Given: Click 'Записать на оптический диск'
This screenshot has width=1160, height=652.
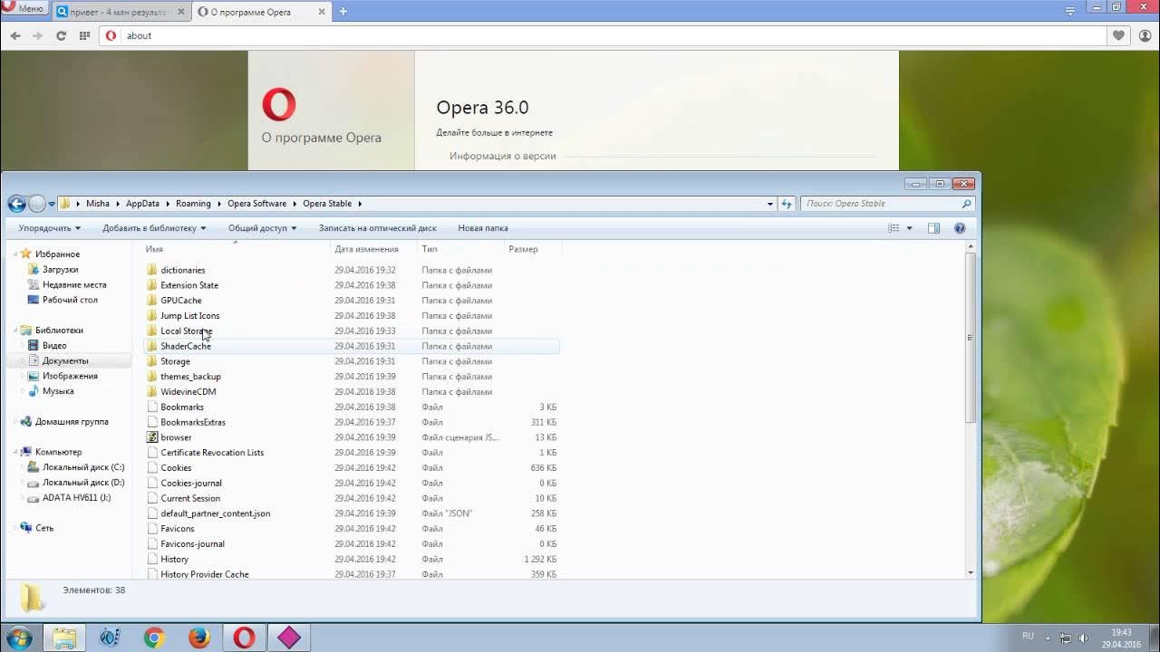Looking at the screenshot, I should (x=377, y=228).
